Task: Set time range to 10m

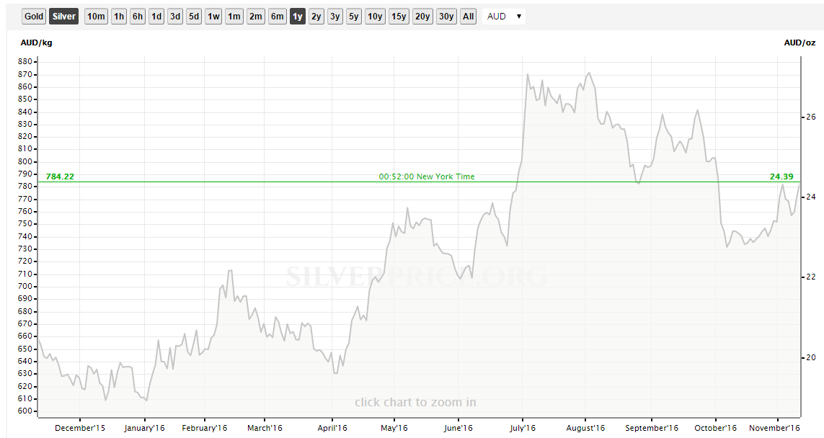Action: (96, 17)
